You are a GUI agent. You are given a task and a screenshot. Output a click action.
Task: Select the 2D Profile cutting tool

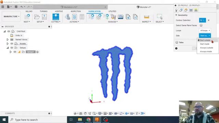56,17
